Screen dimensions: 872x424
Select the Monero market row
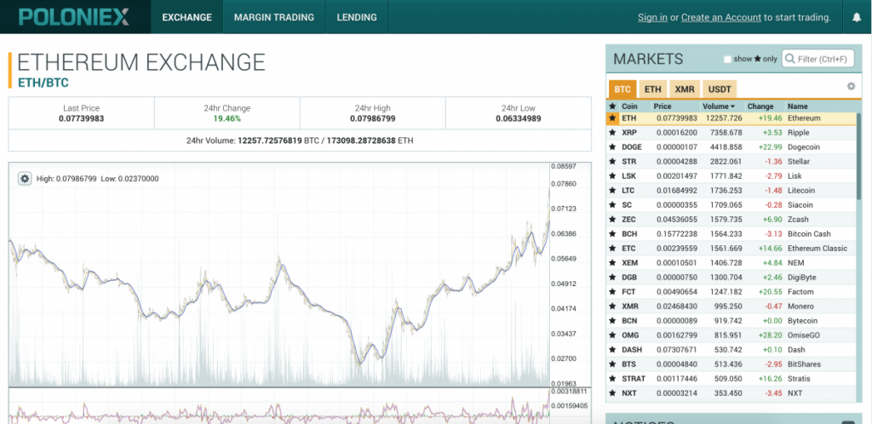click(x=730, y=307)
